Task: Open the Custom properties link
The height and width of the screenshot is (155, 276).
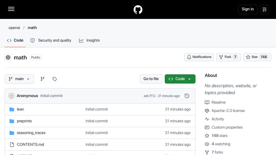Action: [227, 127]
